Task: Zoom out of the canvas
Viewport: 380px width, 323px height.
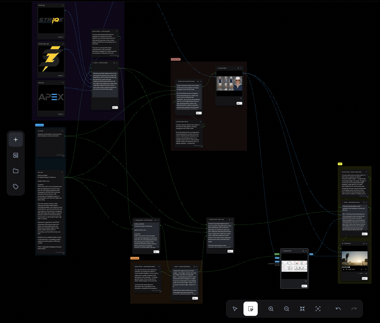Action: [x=287, y=309]
